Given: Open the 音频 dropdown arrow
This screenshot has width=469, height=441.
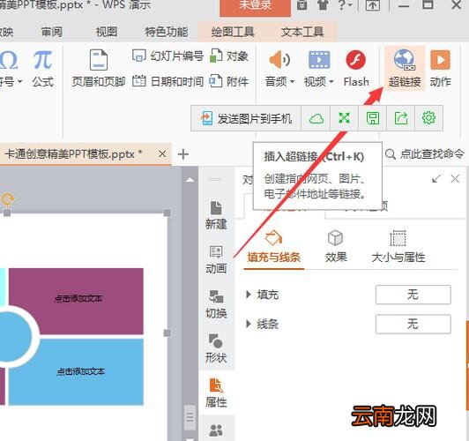Looking at the screenshot, I should point(292,81).
